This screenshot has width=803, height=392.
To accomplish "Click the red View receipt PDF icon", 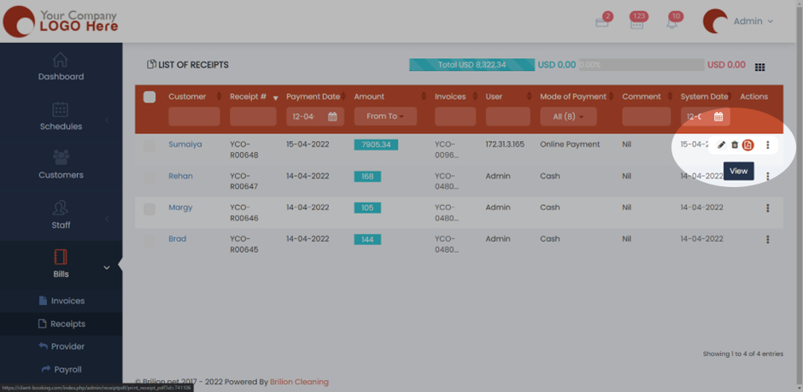I will click(748, 145).
